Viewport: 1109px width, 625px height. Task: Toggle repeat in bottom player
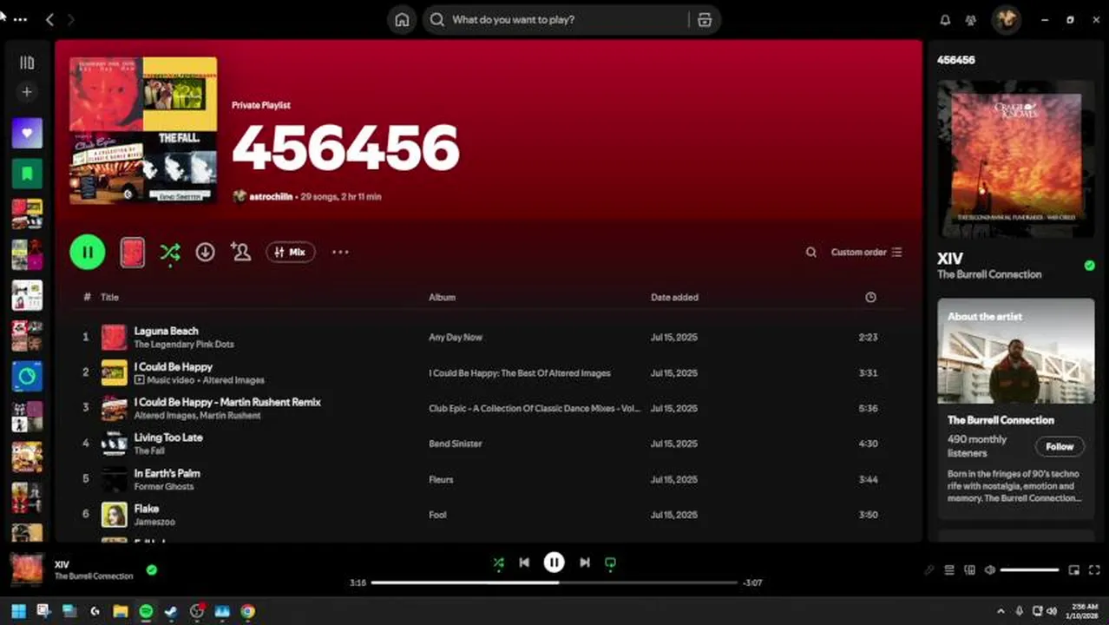610,562
